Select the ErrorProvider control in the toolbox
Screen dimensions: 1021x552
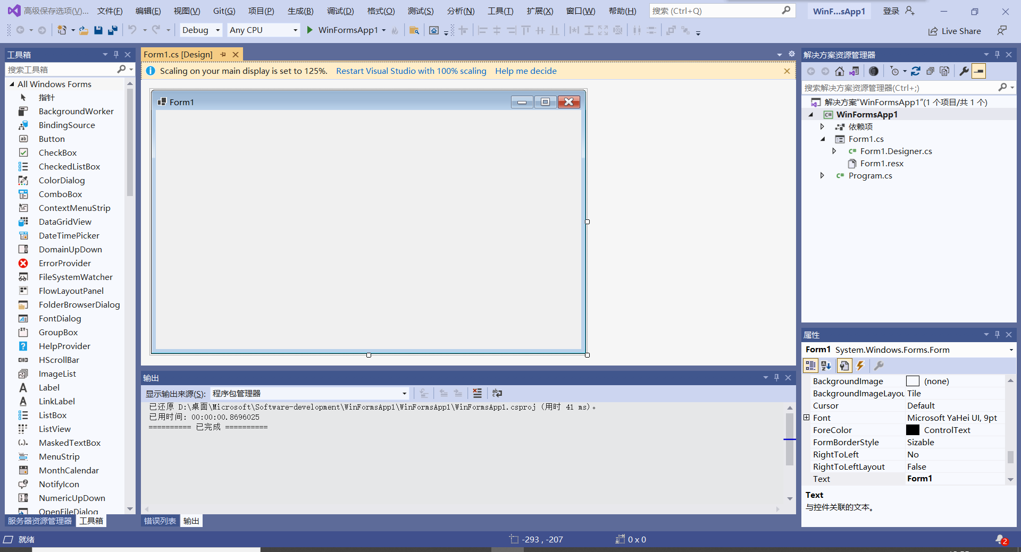[64, 263]
